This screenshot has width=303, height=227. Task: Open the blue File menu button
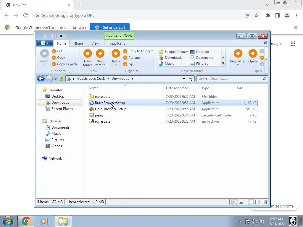45,43
